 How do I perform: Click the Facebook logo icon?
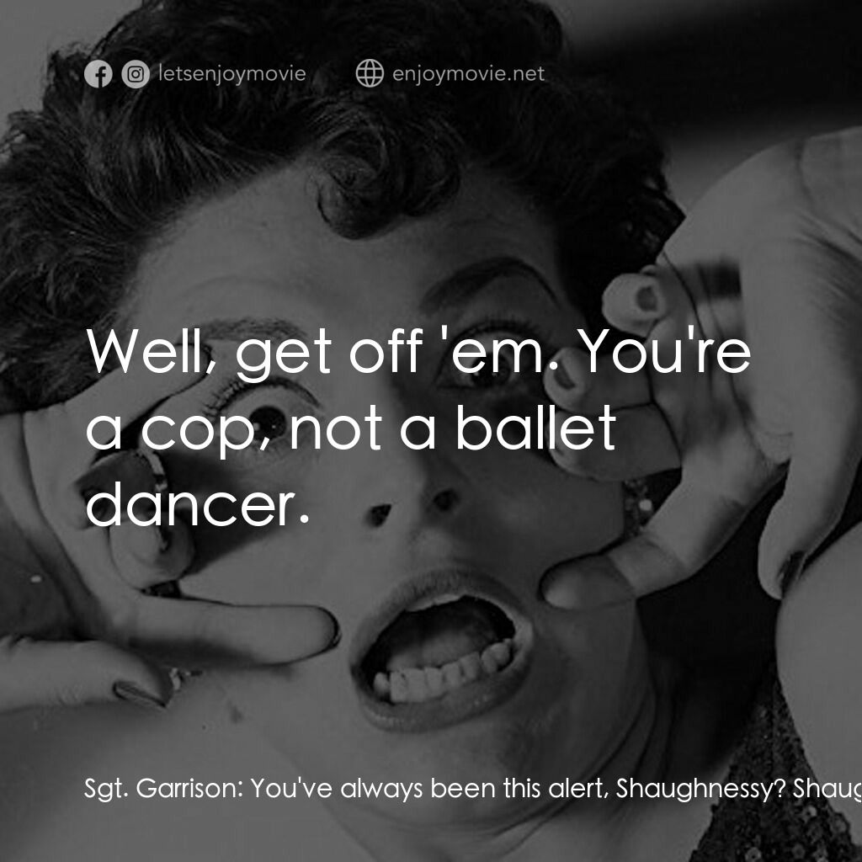click(98, 74)
